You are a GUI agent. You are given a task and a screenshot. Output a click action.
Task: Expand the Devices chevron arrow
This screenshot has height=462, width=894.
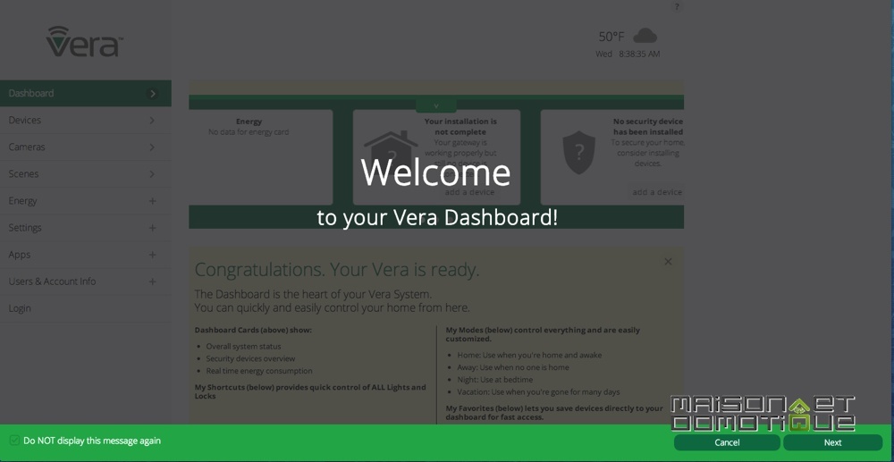[x=152, y=121]
